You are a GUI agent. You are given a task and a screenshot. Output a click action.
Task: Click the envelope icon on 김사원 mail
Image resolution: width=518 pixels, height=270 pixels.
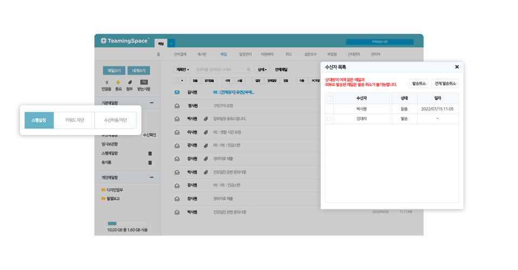pyautogui.click(x=176, y=92)
